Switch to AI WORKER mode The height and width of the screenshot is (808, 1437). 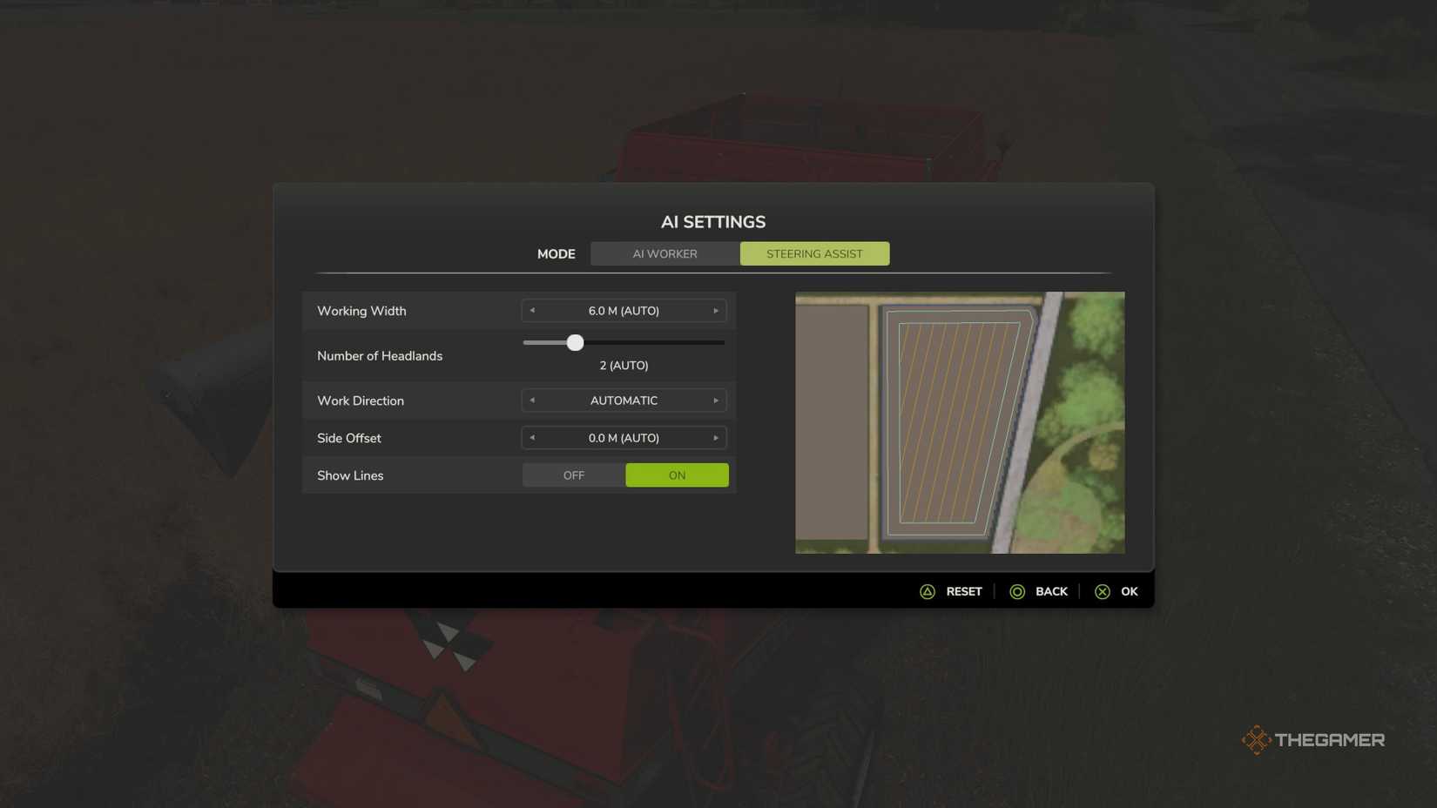(x=665, y=253)
